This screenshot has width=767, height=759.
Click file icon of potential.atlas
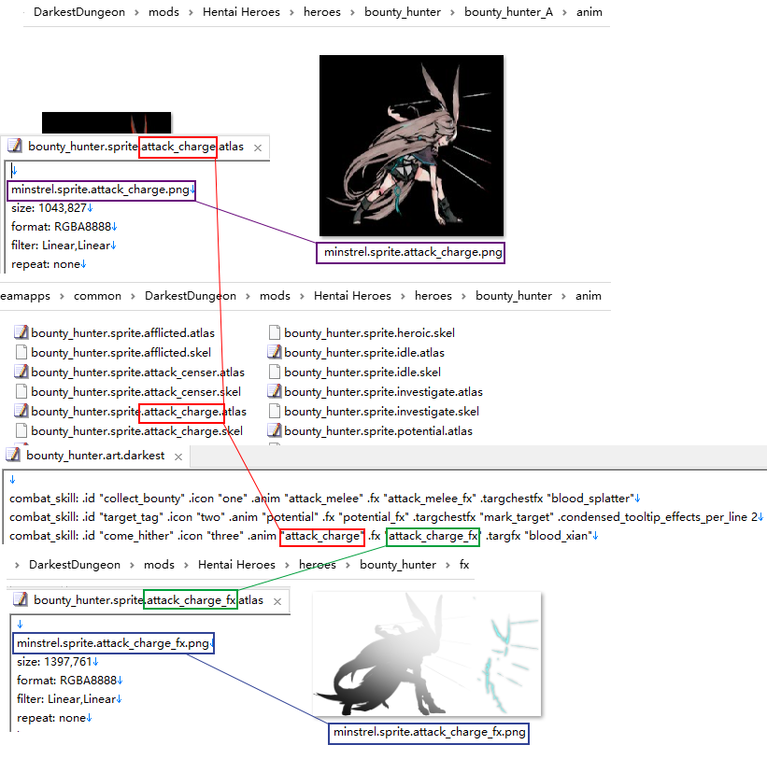coord(275,430)
